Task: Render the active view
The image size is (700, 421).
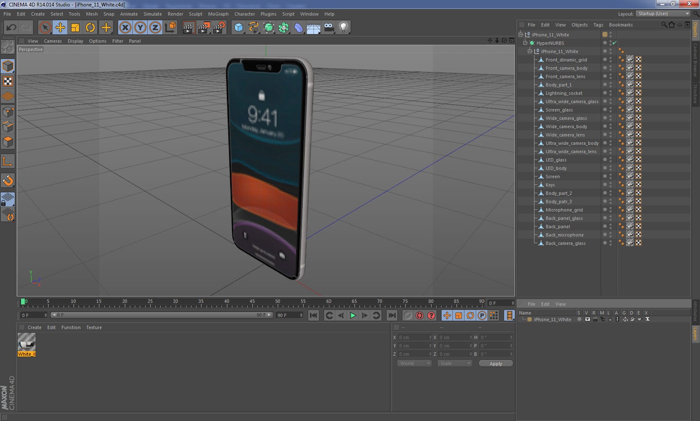Action: click(x=188, y=27)
